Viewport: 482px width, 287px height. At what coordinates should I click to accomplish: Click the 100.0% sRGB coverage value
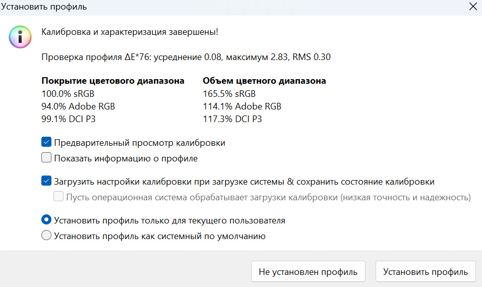tap(68, 93)
